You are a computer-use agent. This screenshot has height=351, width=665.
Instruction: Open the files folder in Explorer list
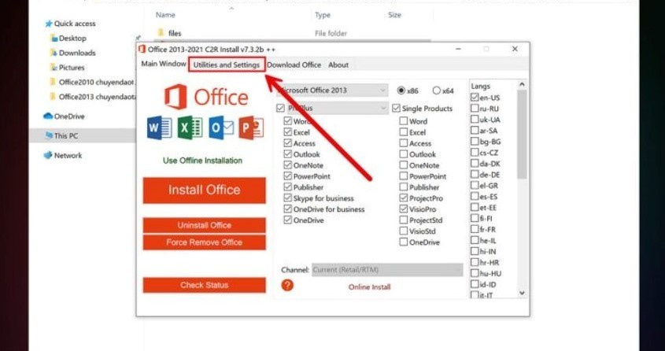[x=169, y=33]
